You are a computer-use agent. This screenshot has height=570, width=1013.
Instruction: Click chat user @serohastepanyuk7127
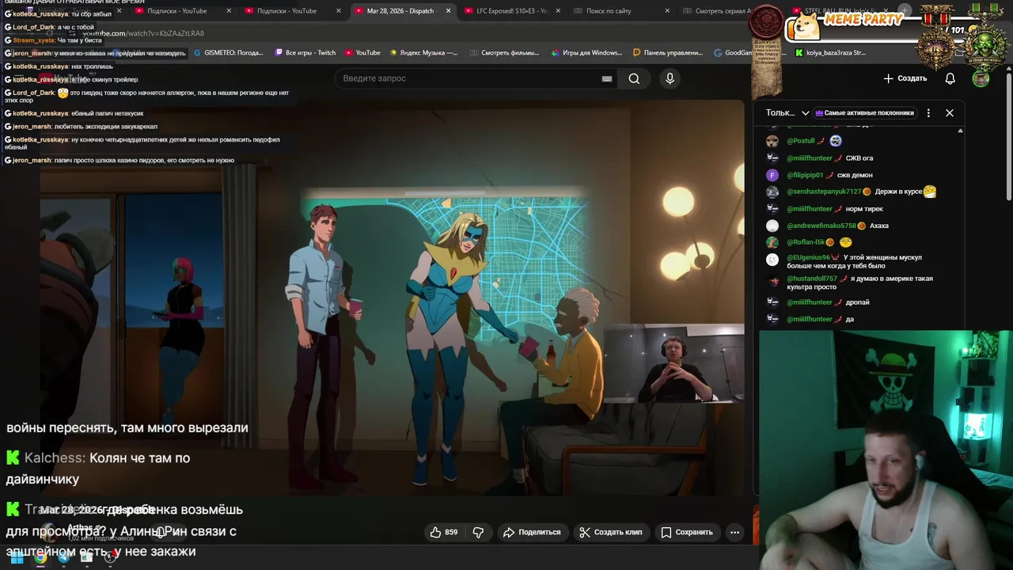tap(824, 192)
